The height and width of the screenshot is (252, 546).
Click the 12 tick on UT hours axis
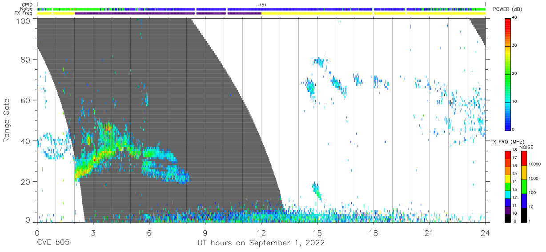pyautogui.click(x=261, y=232)
